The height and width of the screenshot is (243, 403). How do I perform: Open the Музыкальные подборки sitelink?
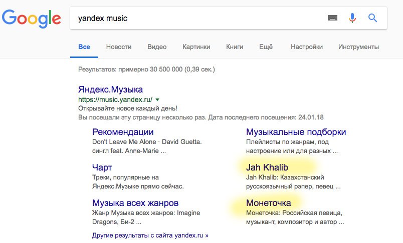point(296,132)
